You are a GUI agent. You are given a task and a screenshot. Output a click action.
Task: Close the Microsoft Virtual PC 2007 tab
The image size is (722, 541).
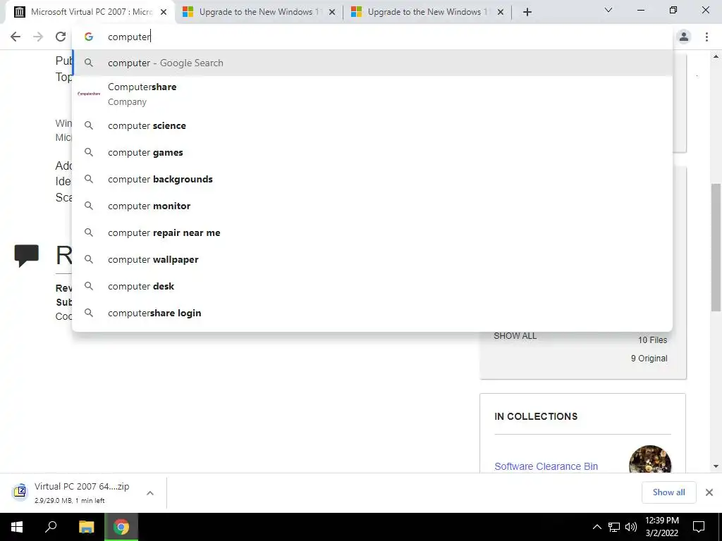pyautogui.click(x=164, y=13)
